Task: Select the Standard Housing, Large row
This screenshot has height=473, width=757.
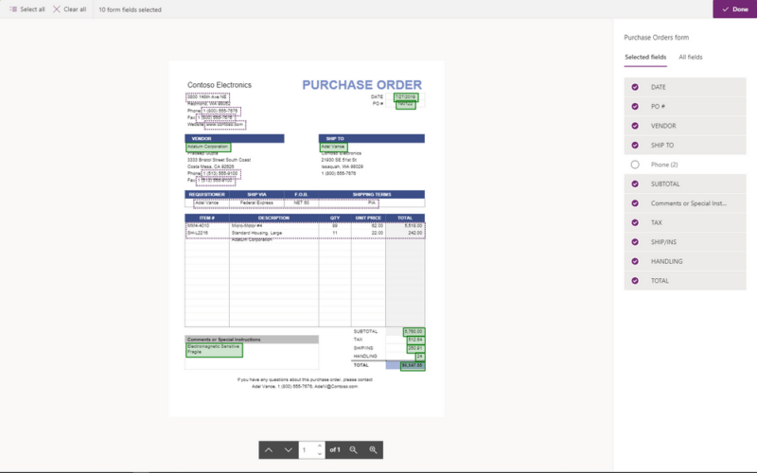Action: click(x=256, y=233)
